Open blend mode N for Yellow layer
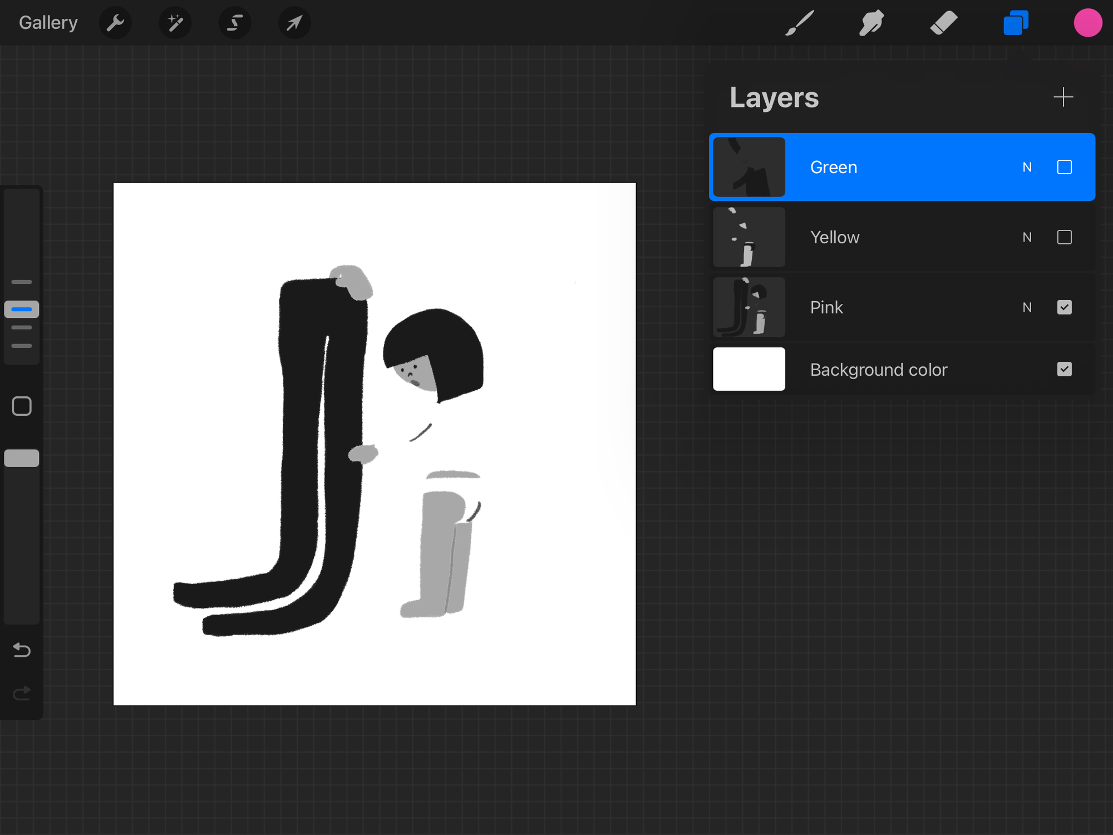The width and height of the screenshot is (1113, 835). coord(1027,237)
